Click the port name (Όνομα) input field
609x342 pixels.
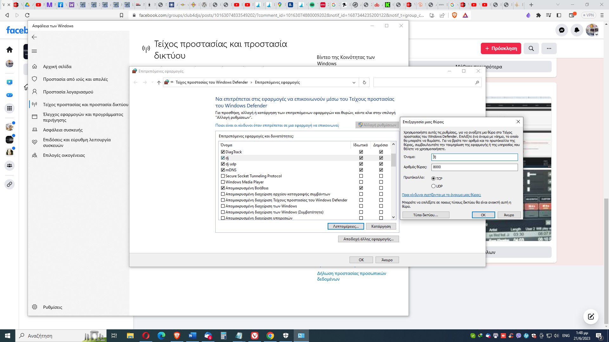click(x=475, y=157)
